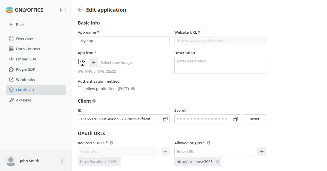Open John Smith's user options menu
327x171 pixels.
click(62, 161)
